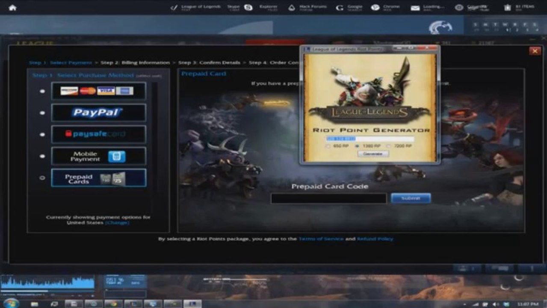The width and height of the screenshot is (547, 308).
Task: Choose the PayPal payment option
Action: point(98,113)
